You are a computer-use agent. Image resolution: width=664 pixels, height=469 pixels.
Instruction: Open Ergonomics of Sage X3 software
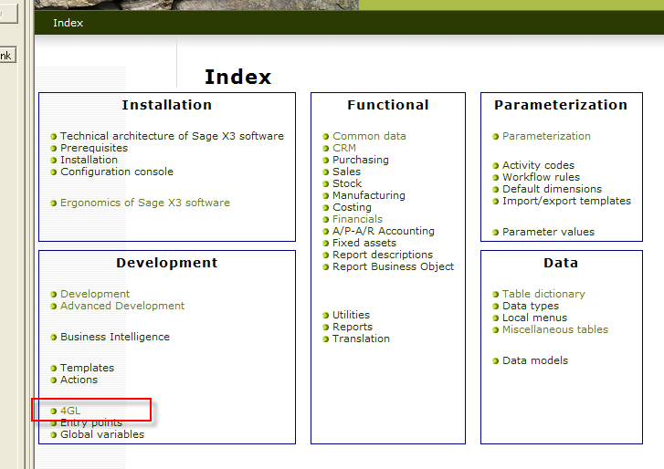tap(144, 203)
